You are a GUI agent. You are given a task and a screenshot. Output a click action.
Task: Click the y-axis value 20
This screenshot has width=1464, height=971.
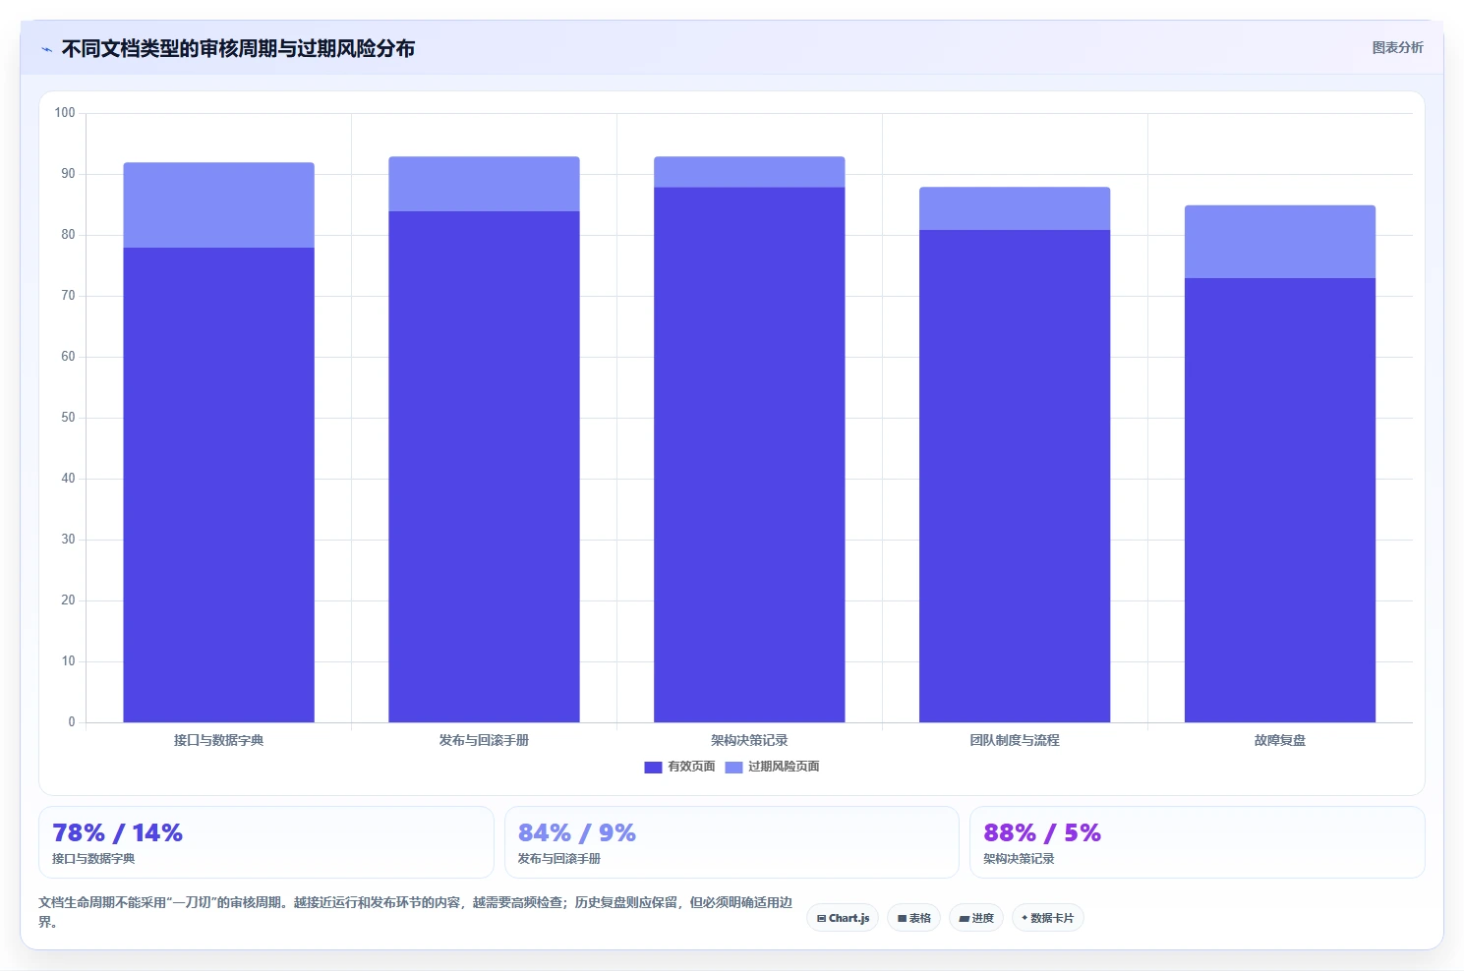point(68,600)
